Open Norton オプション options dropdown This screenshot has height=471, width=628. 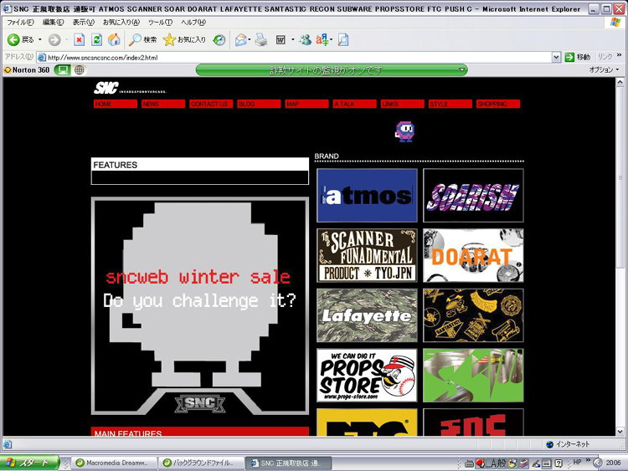click(604, 69)
